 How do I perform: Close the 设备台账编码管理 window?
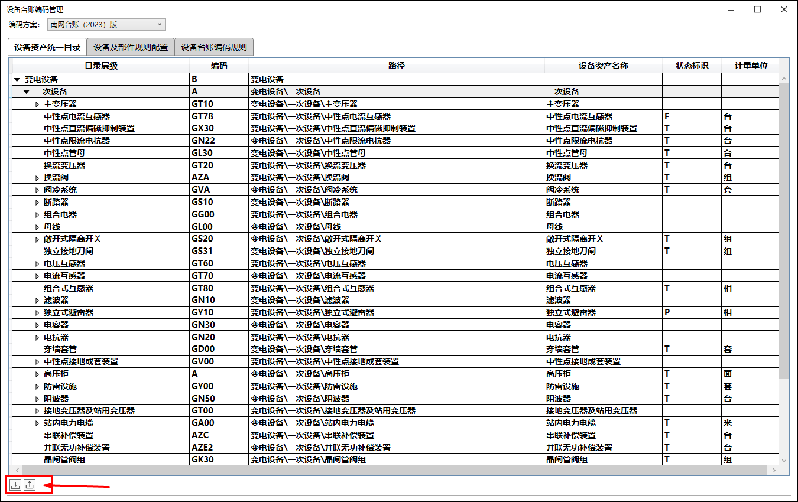[x=783, y=9]
